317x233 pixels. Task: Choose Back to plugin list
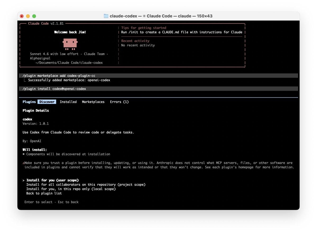click(x=44, y=193)
